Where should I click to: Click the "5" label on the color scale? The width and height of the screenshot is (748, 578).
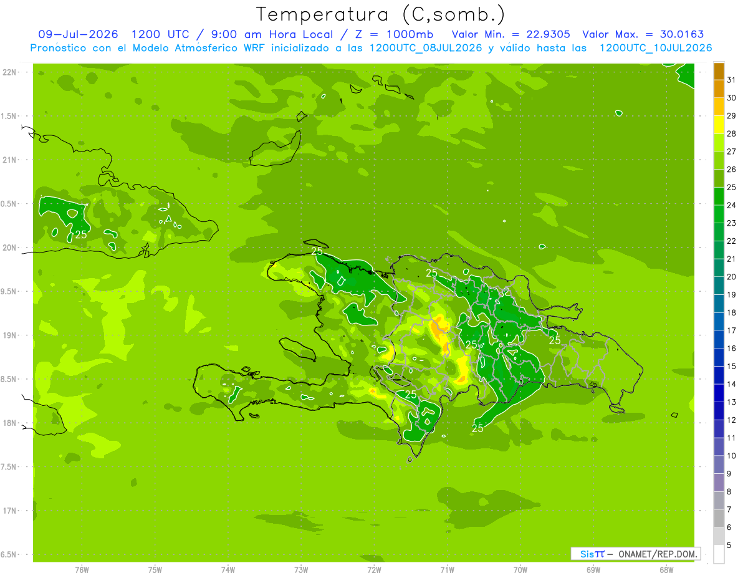pos(729,545)
